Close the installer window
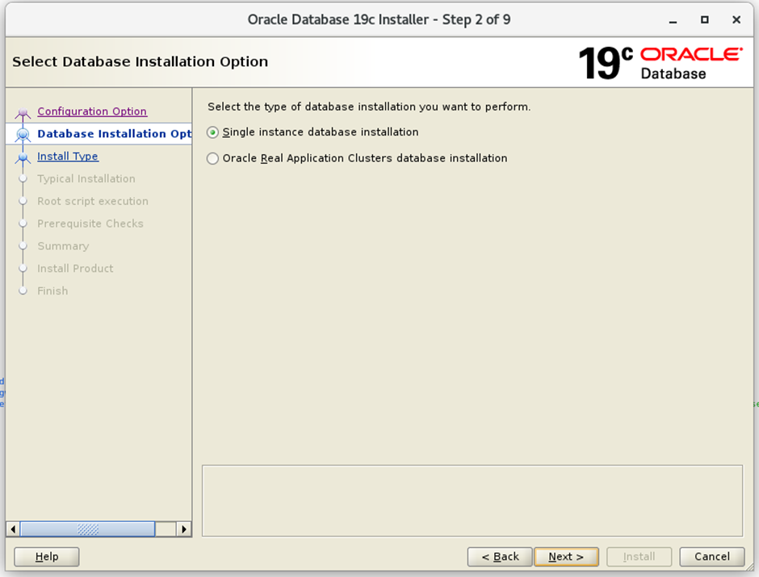 [x=736, y=20]
